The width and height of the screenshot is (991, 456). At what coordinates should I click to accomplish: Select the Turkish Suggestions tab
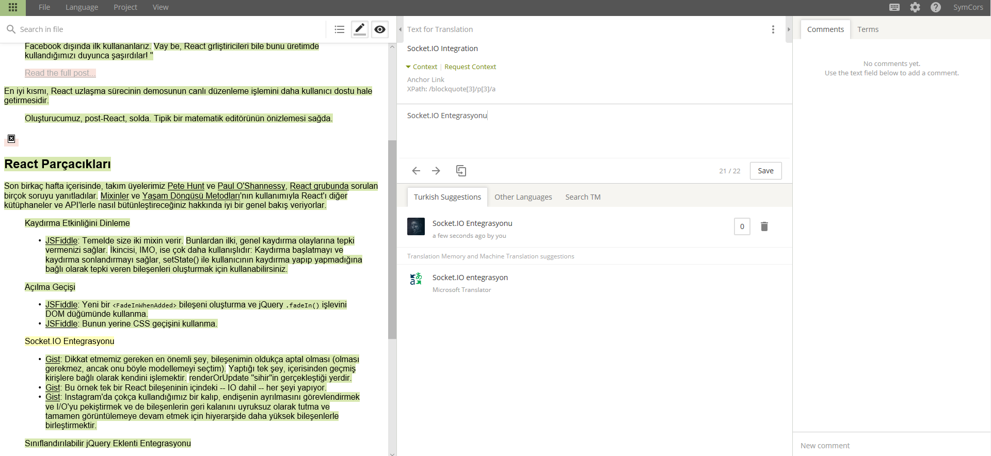(x=447, y=197)
